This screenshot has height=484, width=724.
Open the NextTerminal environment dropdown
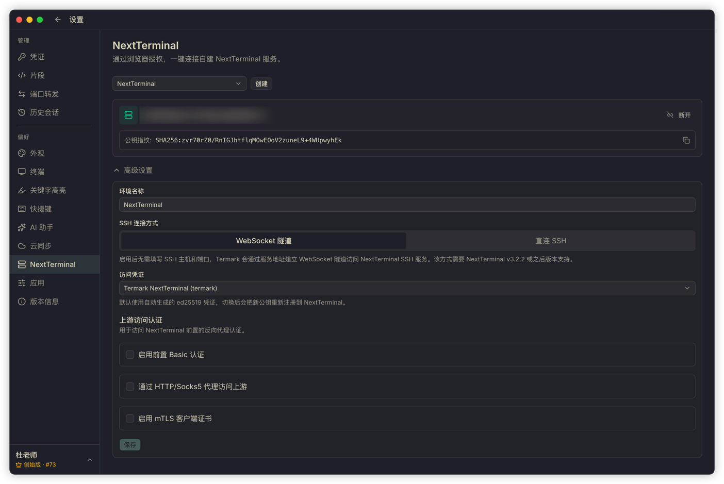point(179,84)
